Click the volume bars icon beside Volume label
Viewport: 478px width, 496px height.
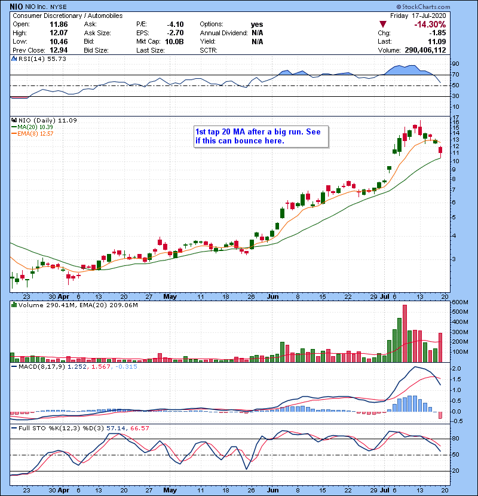[14, 305]
